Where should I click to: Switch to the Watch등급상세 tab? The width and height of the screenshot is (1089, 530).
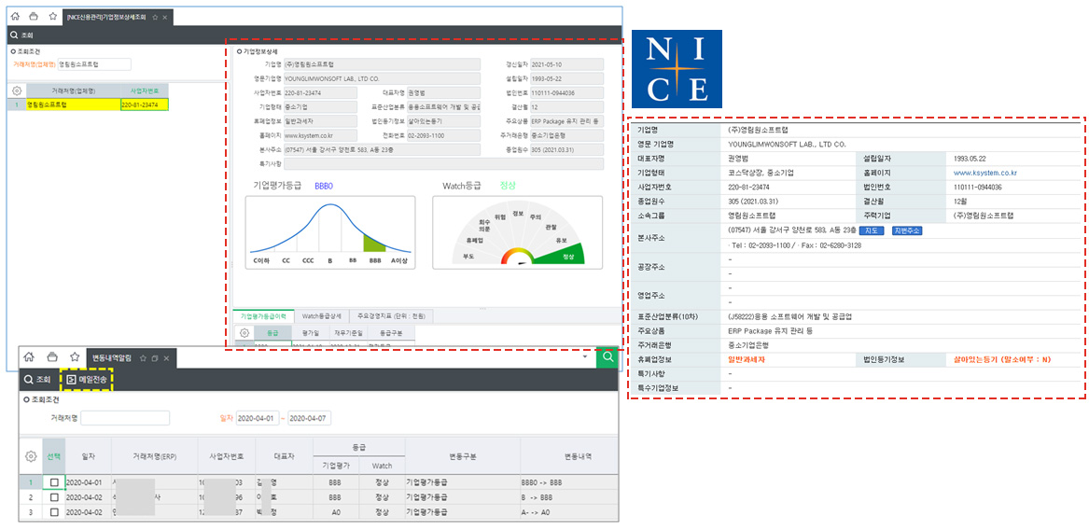pyautogui.click(x=321, y=316)
